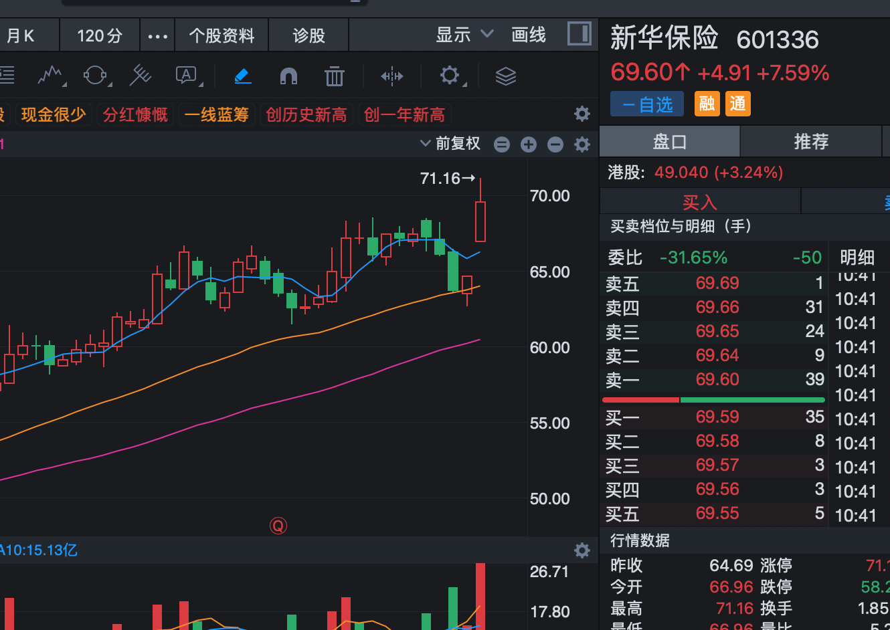This screenshot has width=890, height=630.
Task: Open K-line chart settings gear beside 前复权
Action: [x=582, y=144]
